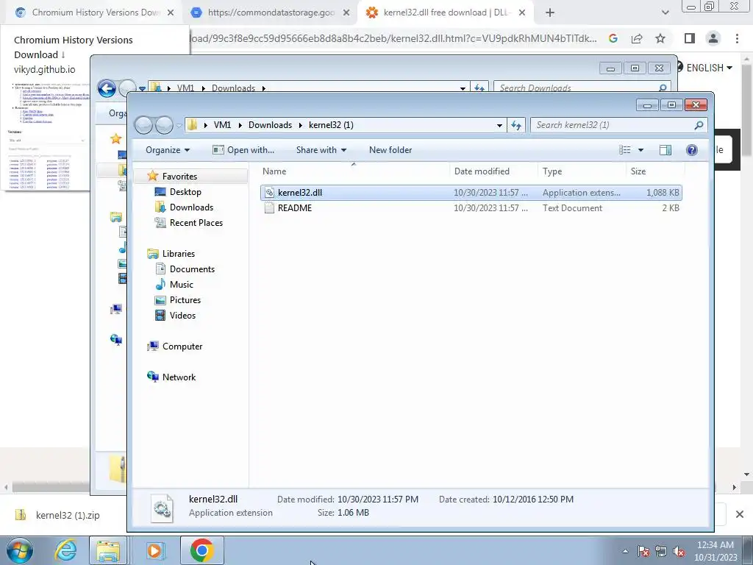Image resolution: width=753 pixels, height=565 pixels.
Task: Select Network in navigation pane
Action: point(179,377)
